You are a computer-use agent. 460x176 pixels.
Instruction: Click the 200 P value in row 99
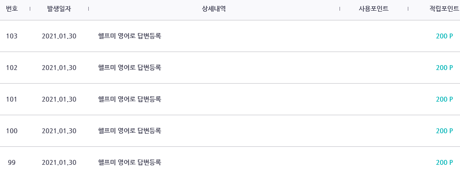tap(444, 162)
